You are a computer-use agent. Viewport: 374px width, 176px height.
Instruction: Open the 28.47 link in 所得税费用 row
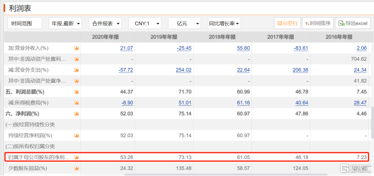[x=360, y=103]
